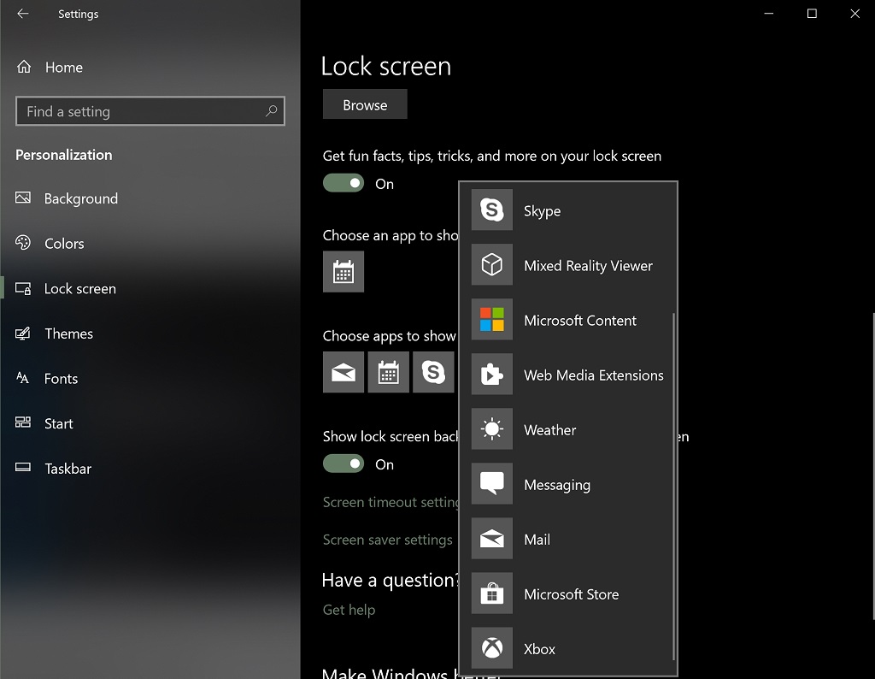Pick Weather from the app list

[x=568, y=428]
